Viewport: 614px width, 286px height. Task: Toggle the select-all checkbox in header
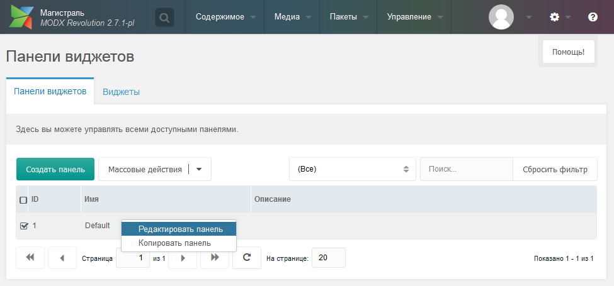click(x=24, y=200)
